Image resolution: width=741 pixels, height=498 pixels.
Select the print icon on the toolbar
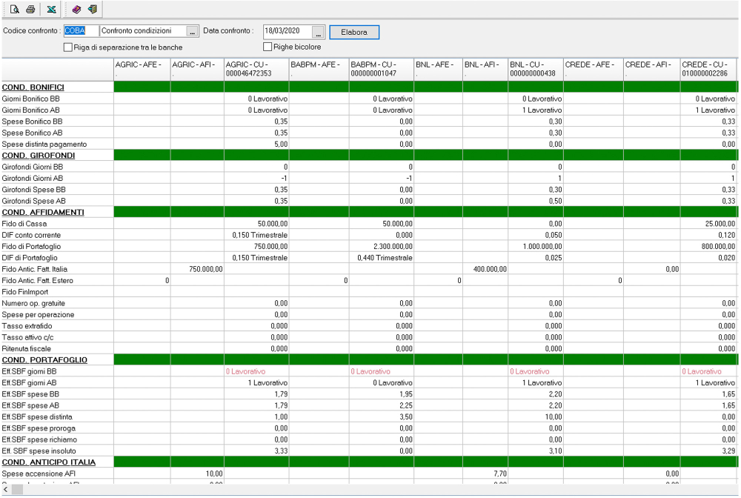pyautogui.click(x=30, y=9)
